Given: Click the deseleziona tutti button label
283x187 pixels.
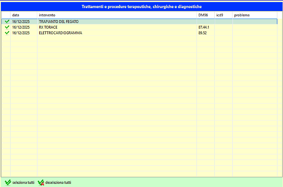Looking at the screenshot, I should [x=58, y=182].
